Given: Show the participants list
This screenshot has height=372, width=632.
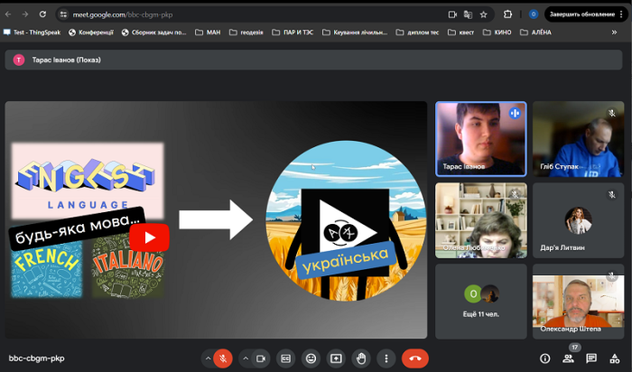Looking at the screenshot, I should point(568,358).
